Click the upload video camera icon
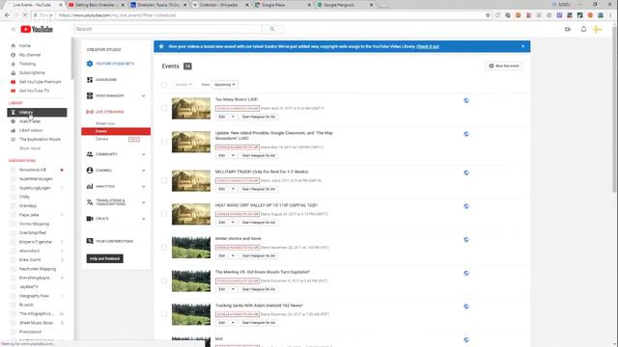 (568, 29)
